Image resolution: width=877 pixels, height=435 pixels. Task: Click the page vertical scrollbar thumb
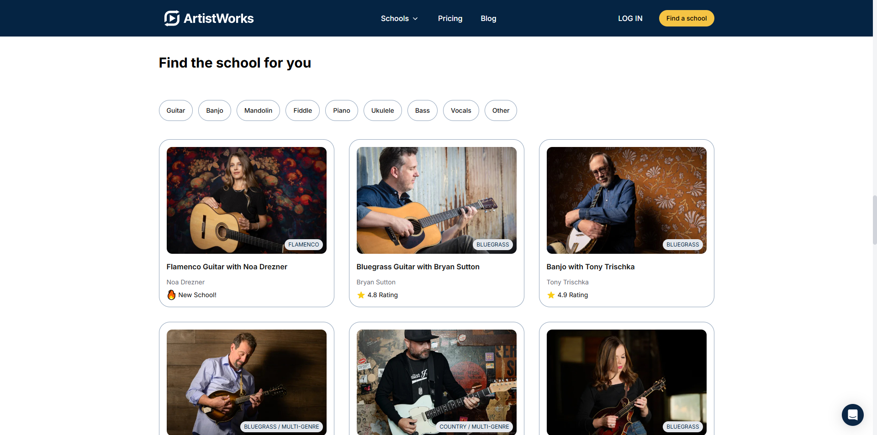874,220
